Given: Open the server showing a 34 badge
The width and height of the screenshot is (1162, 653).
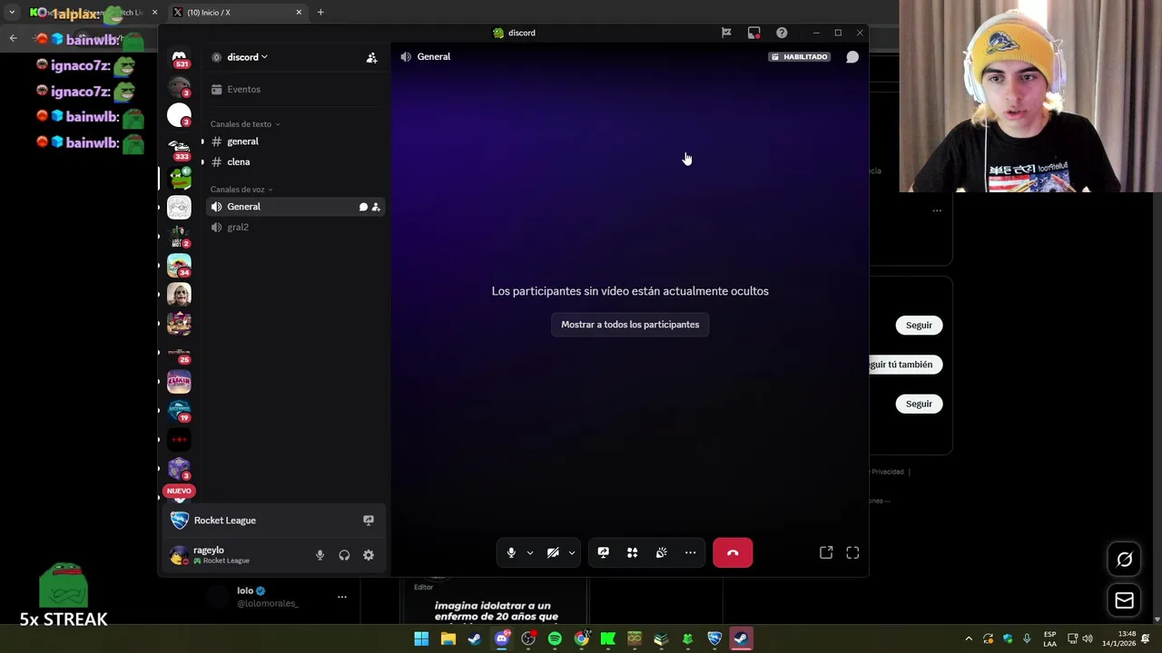Looking at the screenshot, I should tap(179, 265).
